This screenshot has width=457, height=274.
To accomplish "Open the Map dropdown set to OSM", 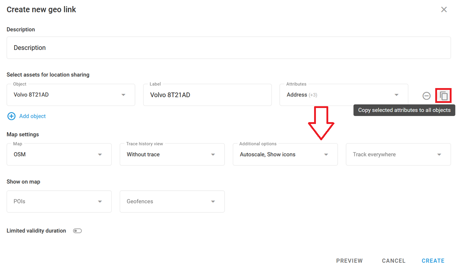I will click(x=59, y=154).
